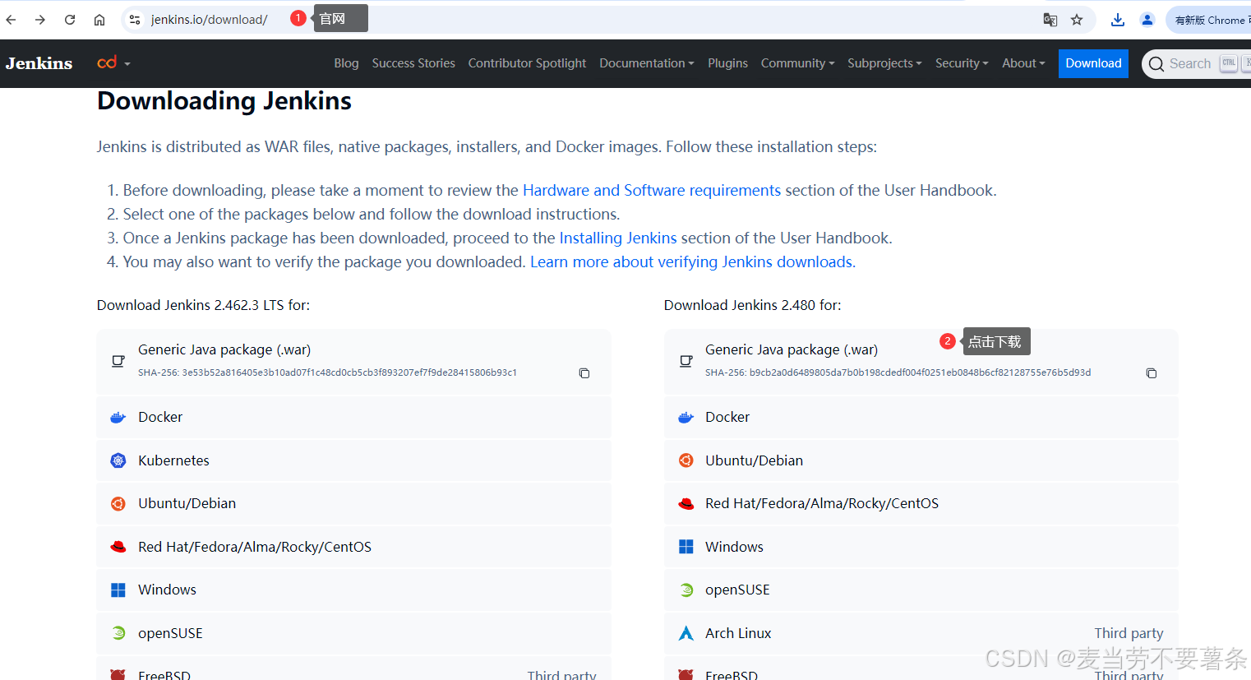Viewport: 1251px width, 680px height.
Task: Open browser downloads icon
Action: pos(1118,20)
